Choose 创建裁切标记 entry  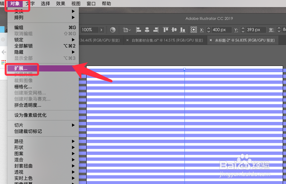point(43,131)
